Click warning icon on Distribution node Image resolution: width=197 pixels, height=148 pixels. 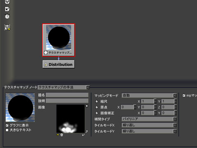click(46, 65)
